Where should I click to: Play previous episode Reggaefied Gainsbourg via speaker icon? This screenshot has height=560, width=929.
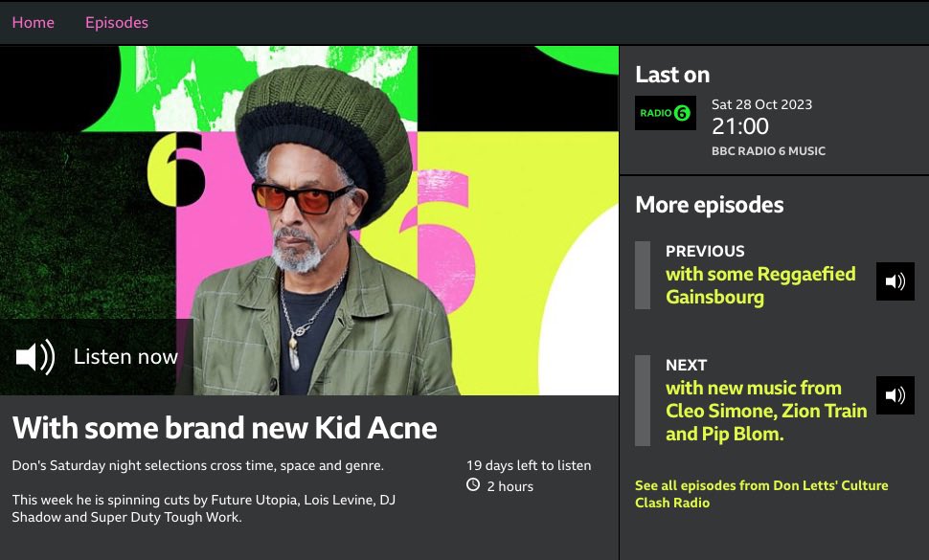pos(895,281)
